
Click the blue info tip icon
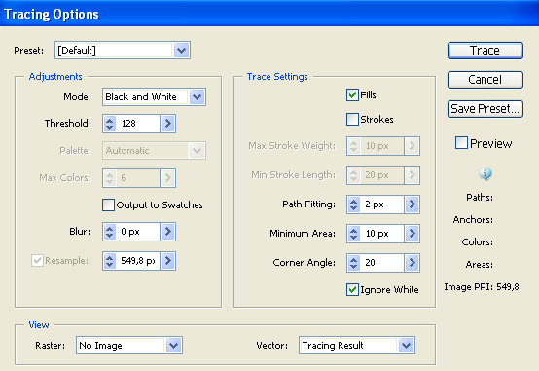(485, 173)
